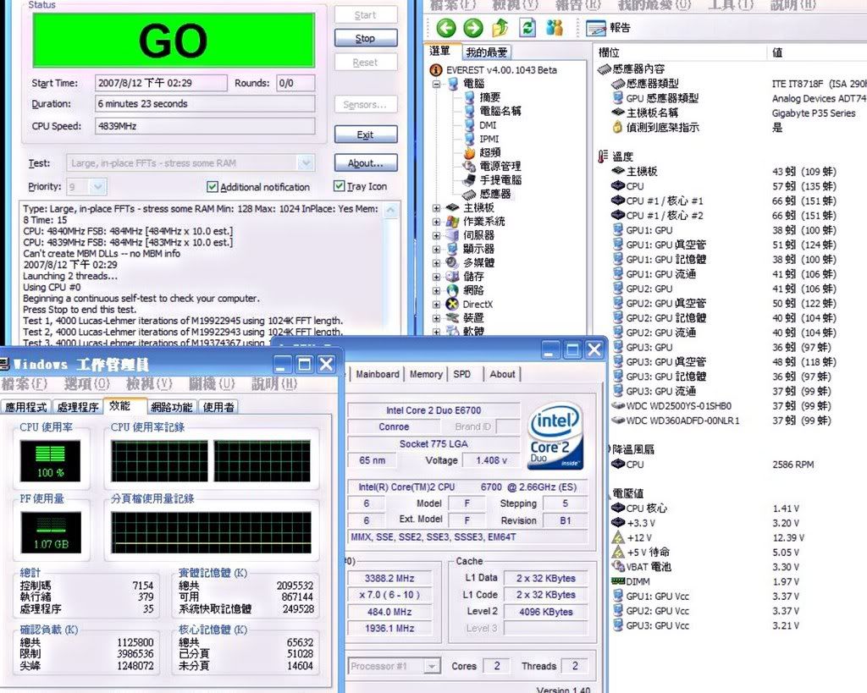Expand the 裝置 tree node

click(x=436, y=318)
